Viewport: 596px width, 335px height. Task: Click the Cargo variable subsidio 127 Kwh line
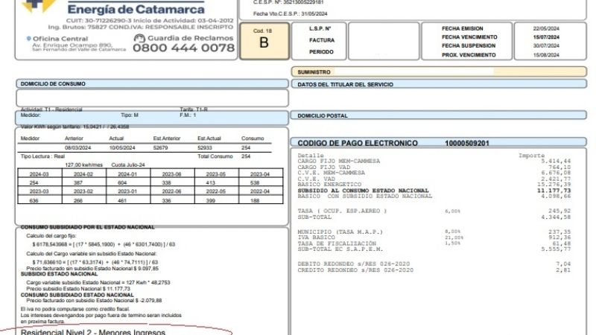[x=98, y=283]
